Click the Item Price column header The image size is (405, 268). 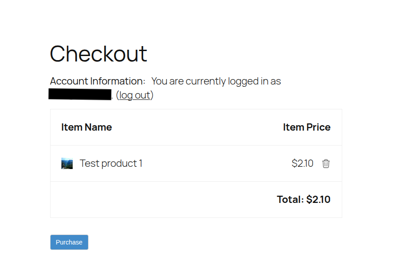coord(307,127)
